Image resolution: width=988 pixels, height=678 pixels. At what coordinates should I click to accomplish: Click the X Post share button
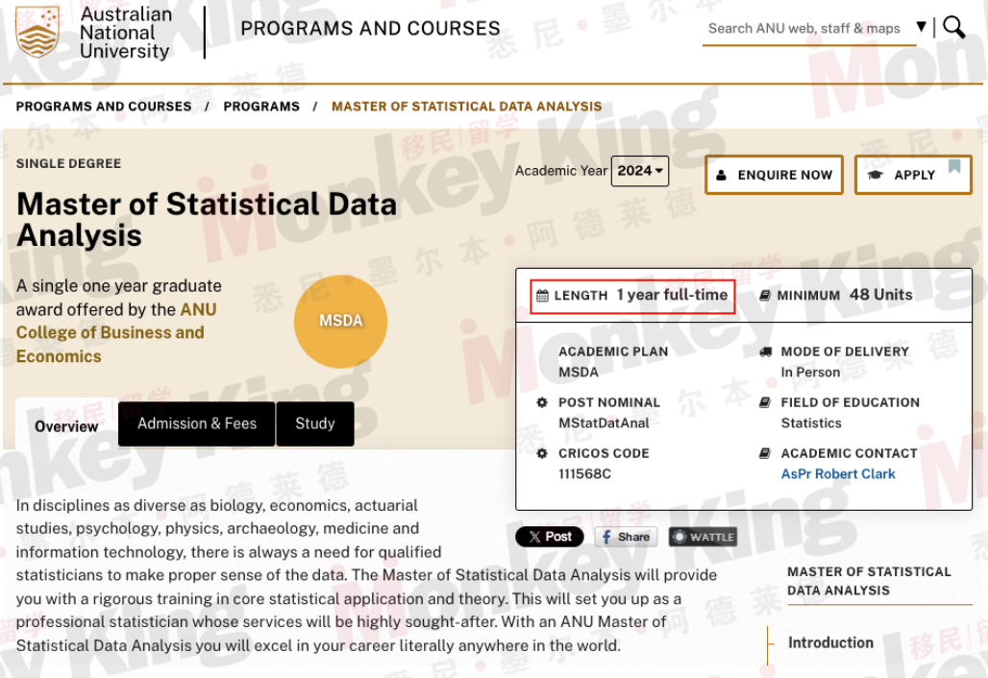(x=550, y=537)
